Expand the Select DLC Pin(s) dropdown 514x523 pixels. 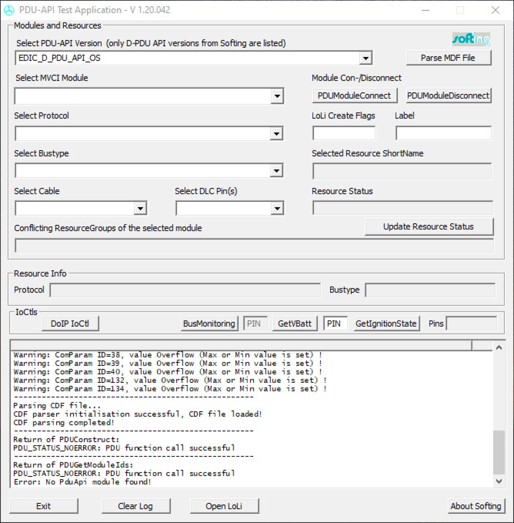[277, 208]
